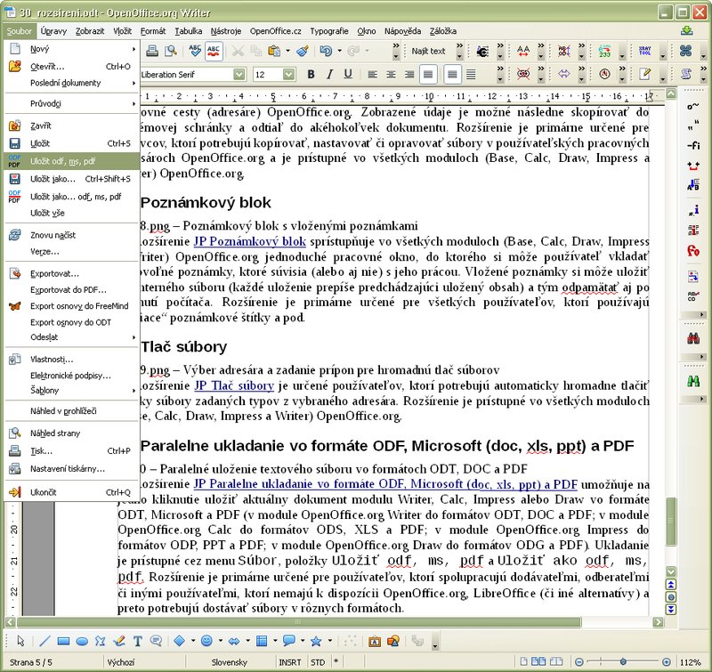712x672 pixels.
Task: Run the ABC spellcheck icon
Action: pos(195,51)
